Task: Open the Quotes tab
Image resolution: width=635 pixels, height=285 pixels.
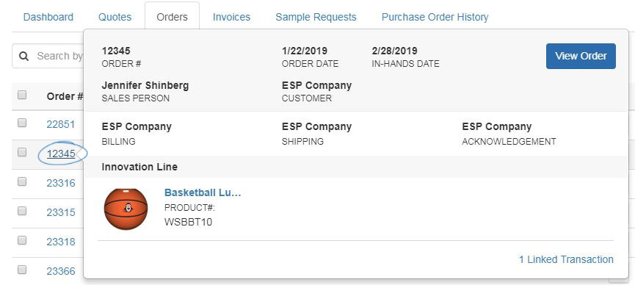Action: [115, 17]
